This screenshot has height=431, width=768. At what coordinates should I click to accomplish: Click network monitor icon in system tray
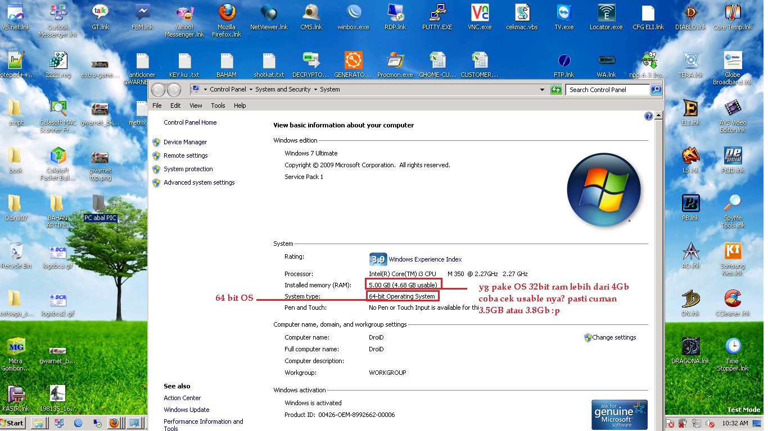(697, 423)
